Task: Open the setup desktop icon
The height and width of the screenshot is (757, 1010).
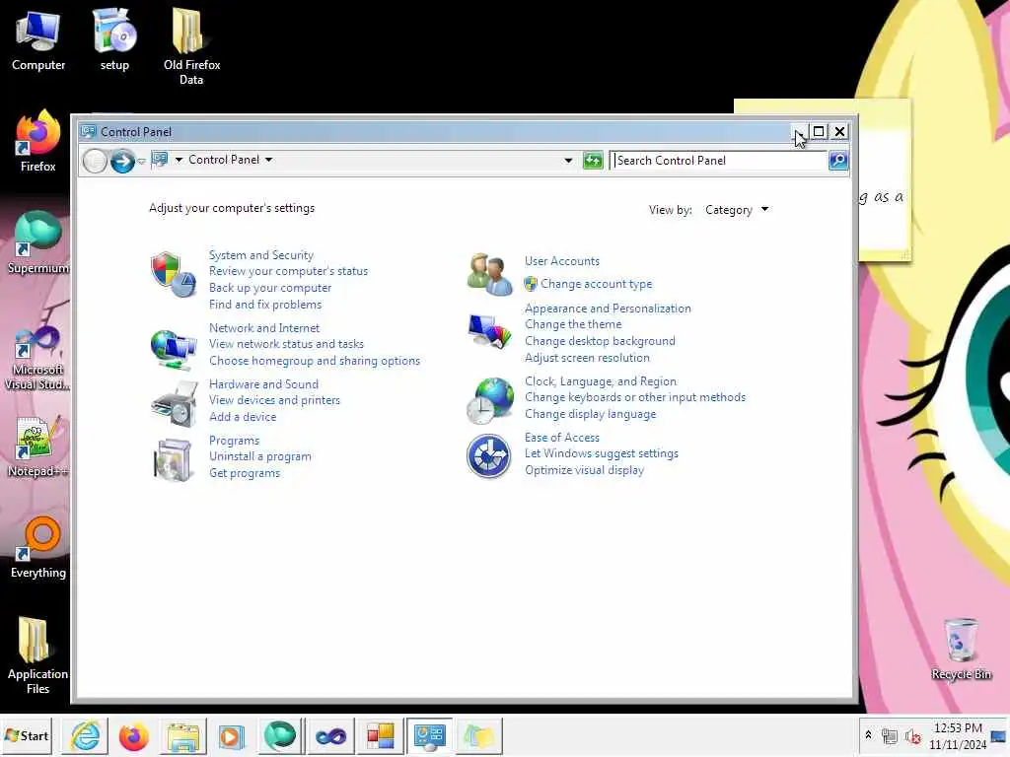Action: tap(114, 41)
